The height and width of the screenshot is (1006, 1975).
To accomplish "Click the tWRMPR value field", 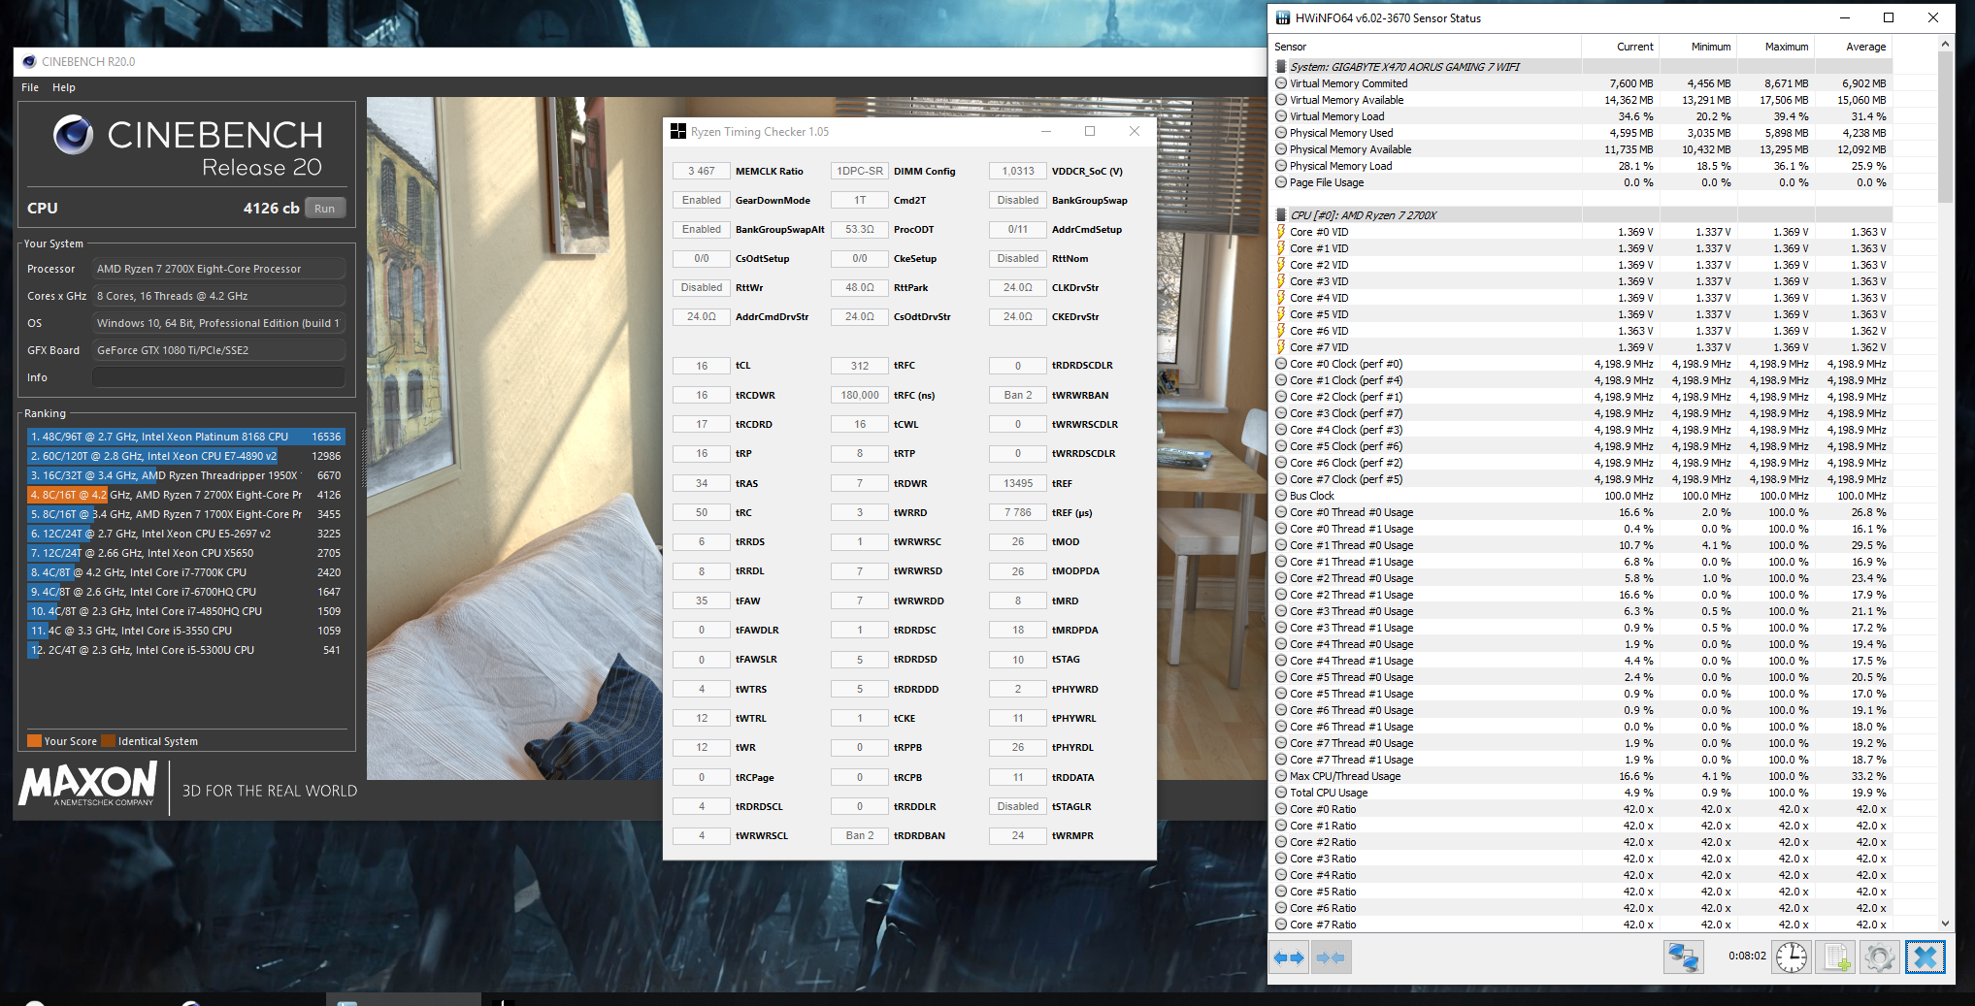I will click(1018, 835).
